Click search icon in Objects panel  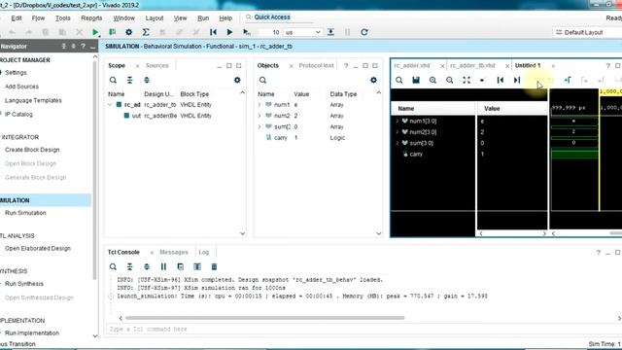(262, 80)
